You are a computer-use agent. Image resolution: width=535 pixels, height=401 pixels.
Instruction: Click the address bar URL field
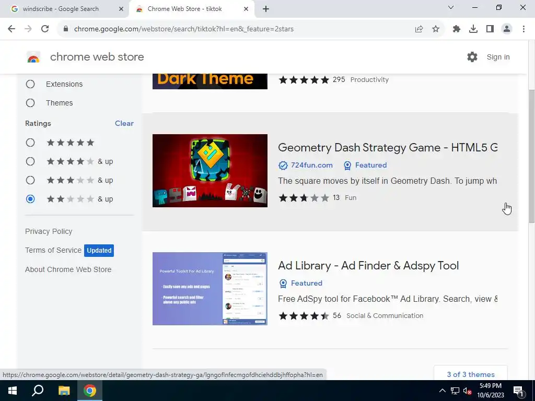[x=236, y=29]
